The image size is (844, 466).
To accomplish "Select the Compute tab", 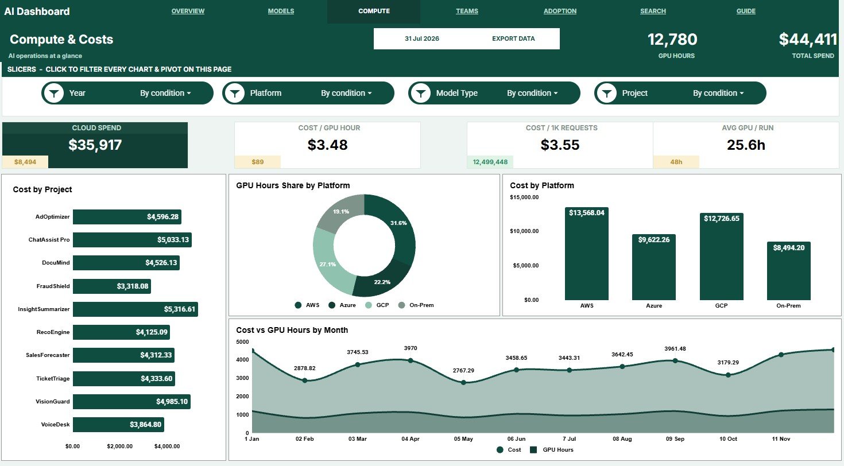I will point(374,11).
